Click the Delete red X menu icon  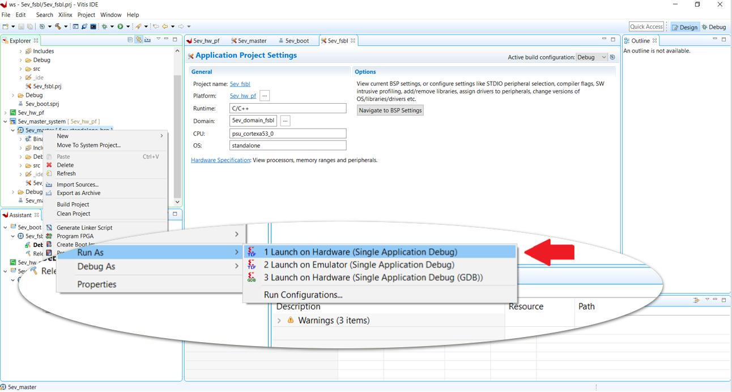tap(49, 165)
